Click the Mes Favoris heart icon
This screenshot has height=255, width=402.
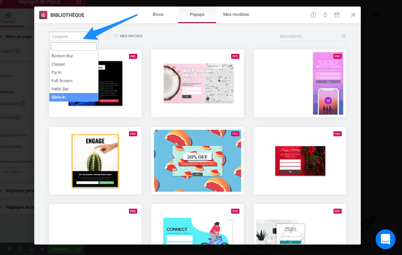(x=116, y=36)
